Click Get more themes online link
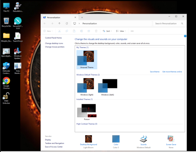196x152 pixels. pyautogui.click(x=172, y=72)
